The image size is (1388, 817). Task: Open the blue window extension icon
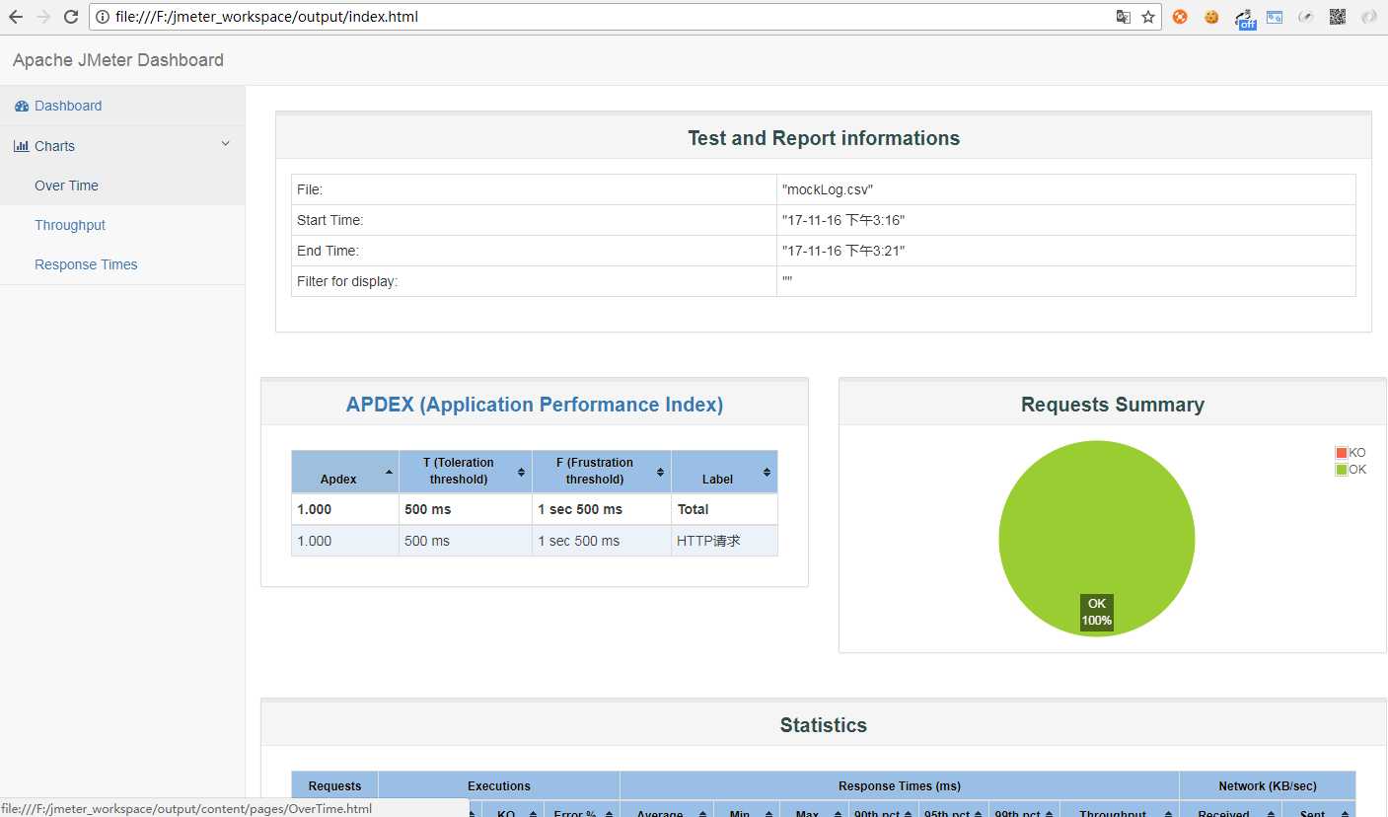coord(1275,17)
